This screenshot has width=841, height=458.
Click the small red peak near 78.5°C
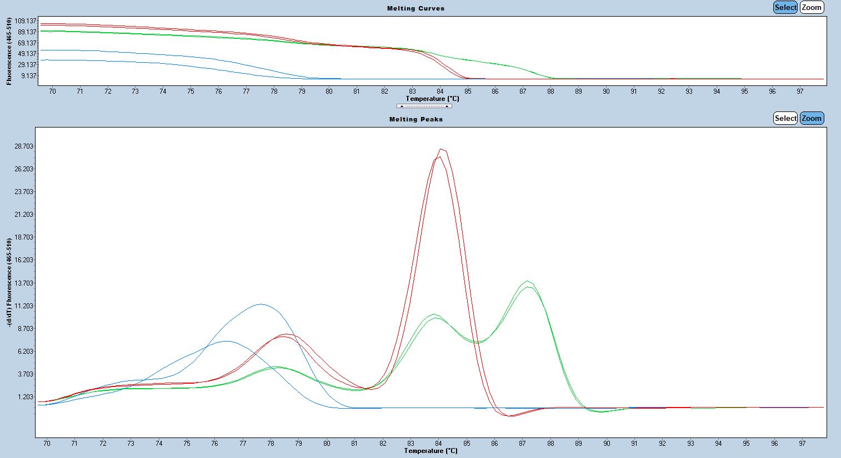pos(286,334)
